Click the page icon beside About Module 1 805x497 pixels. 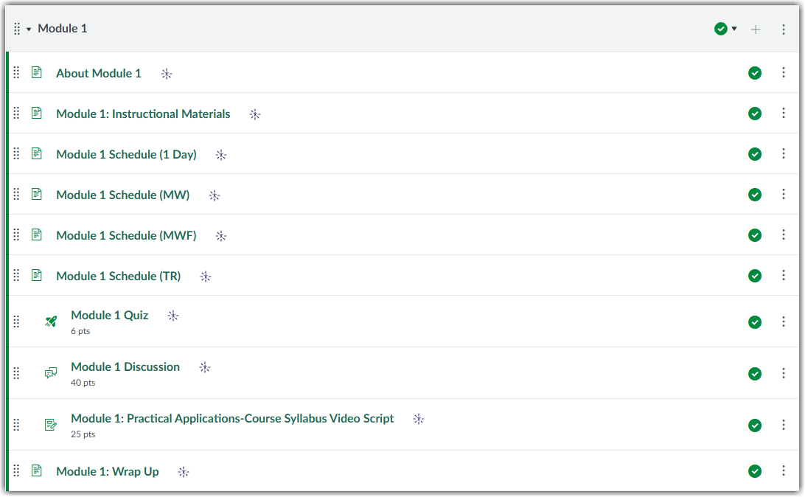click(x=37, y=72)
